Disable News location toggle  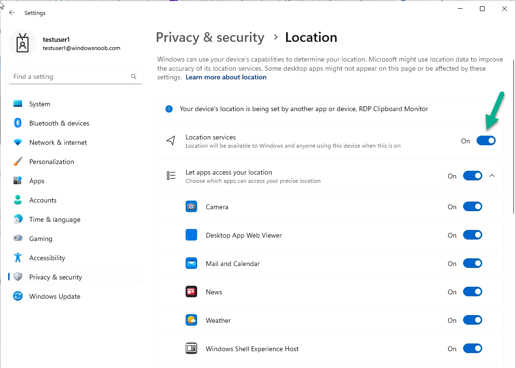tap(472, 292)
